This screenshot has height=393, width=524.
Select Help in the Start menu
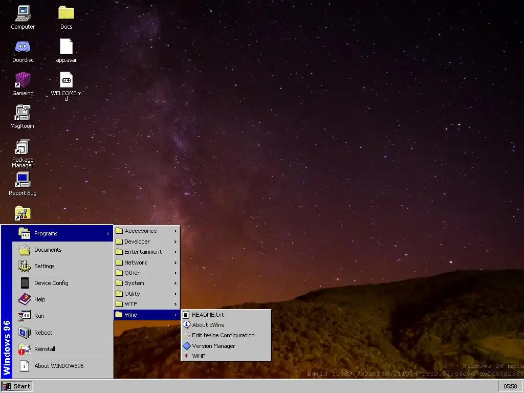[x=63, y=299]
